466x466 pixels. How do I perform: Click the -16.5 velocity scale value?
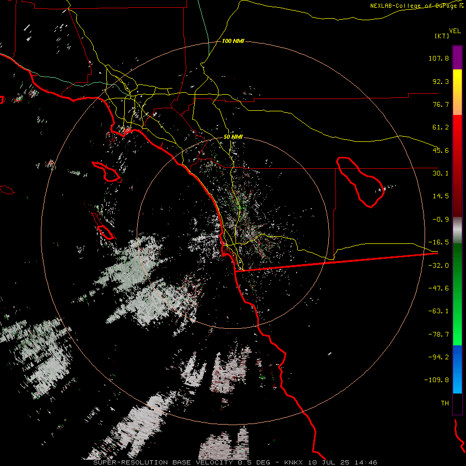[439, 242]
